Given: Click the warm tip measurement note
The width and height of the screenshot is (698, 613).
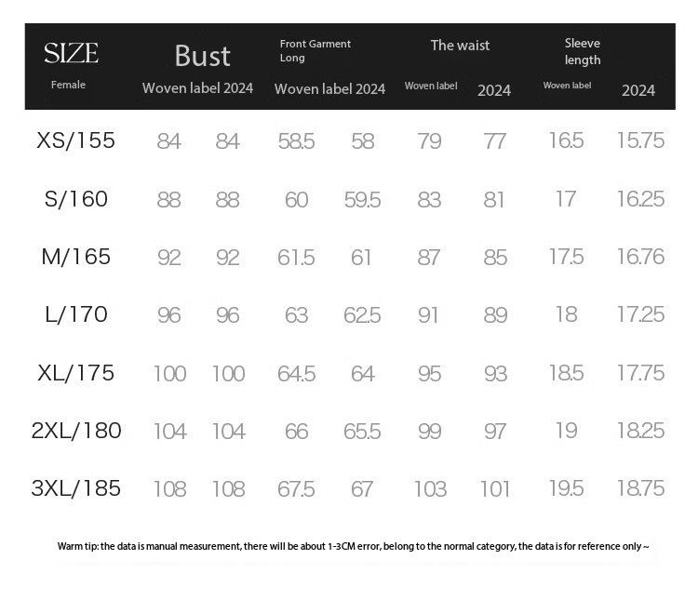Looking at the screenshot, I should [x=353, y=547].
